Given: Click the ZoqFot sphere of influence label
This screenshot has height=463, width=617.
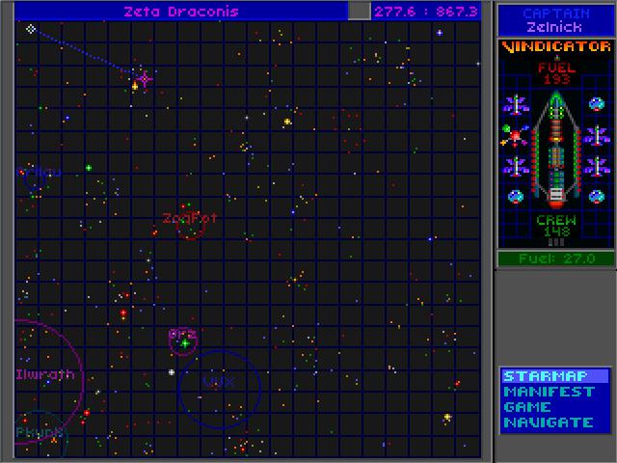Looking at the screenshot, I should (x=190, y=218).
